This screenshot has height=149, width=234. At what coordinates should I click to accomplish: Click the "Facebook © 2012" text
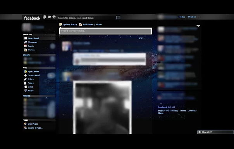[x=167, y=107]
